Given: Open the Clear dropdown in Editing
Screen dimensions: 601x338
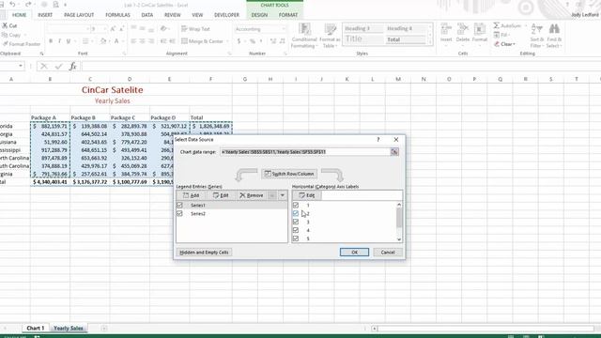Looking at the screenshot, I should [x=514, y=44].
